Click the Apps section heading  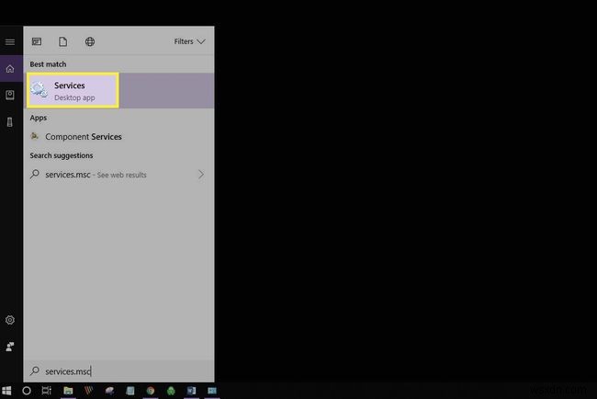click(x=39, y=118)
